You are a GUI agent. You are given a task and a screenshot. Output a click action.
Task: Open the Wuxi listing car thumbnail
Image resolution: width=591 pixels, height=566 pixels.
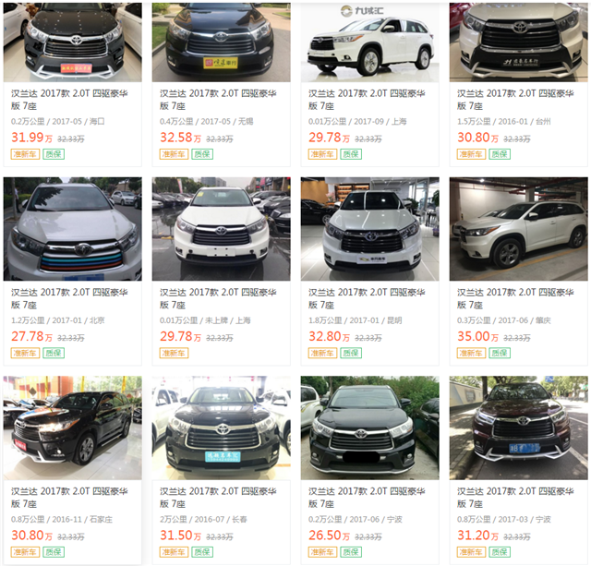[x=222, y=42]
